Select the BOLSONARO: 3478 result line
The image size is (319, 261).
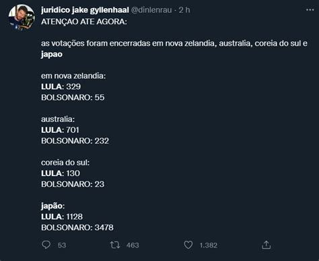click(77, 227)
